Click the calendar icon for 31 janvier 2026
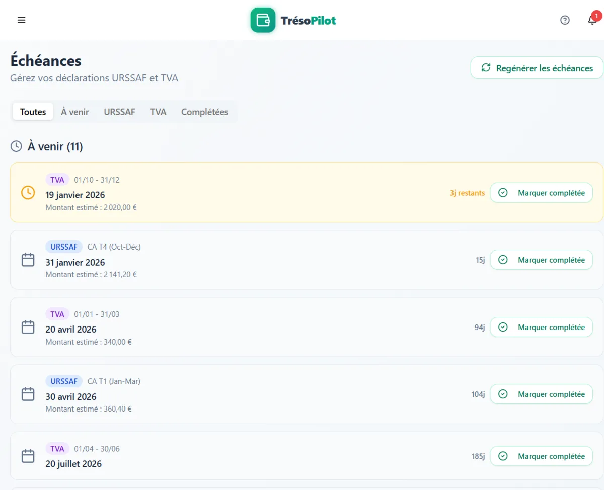The width and height of the screenshot is (604, 490). (28, 260)
